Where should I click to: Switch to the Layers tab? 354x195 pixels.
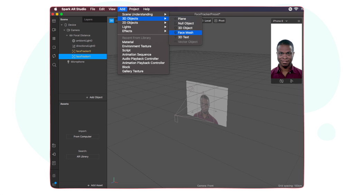pos(88,19)
